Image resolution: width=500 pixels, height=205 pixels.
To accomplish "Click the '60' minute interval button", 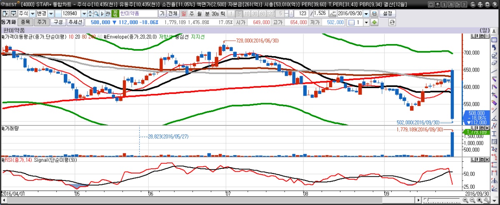I will pyautogui.click(x=262, y=13).
